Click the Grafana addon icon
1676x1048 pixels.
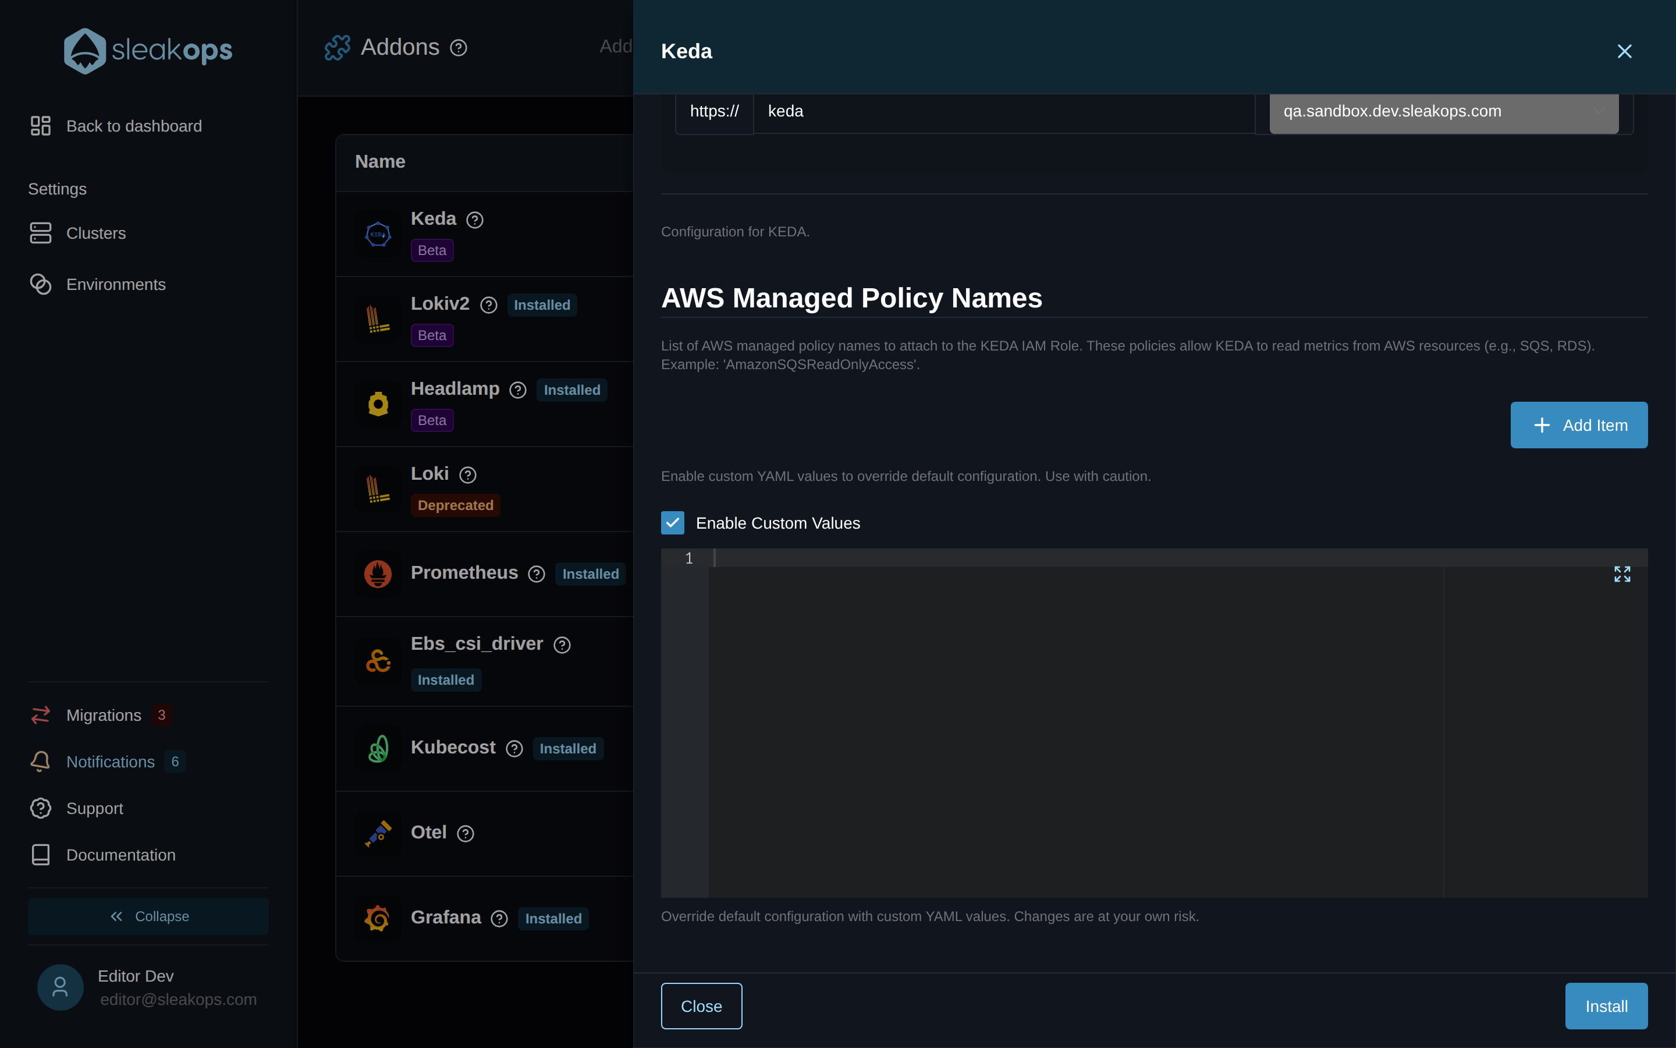(378, 919)
